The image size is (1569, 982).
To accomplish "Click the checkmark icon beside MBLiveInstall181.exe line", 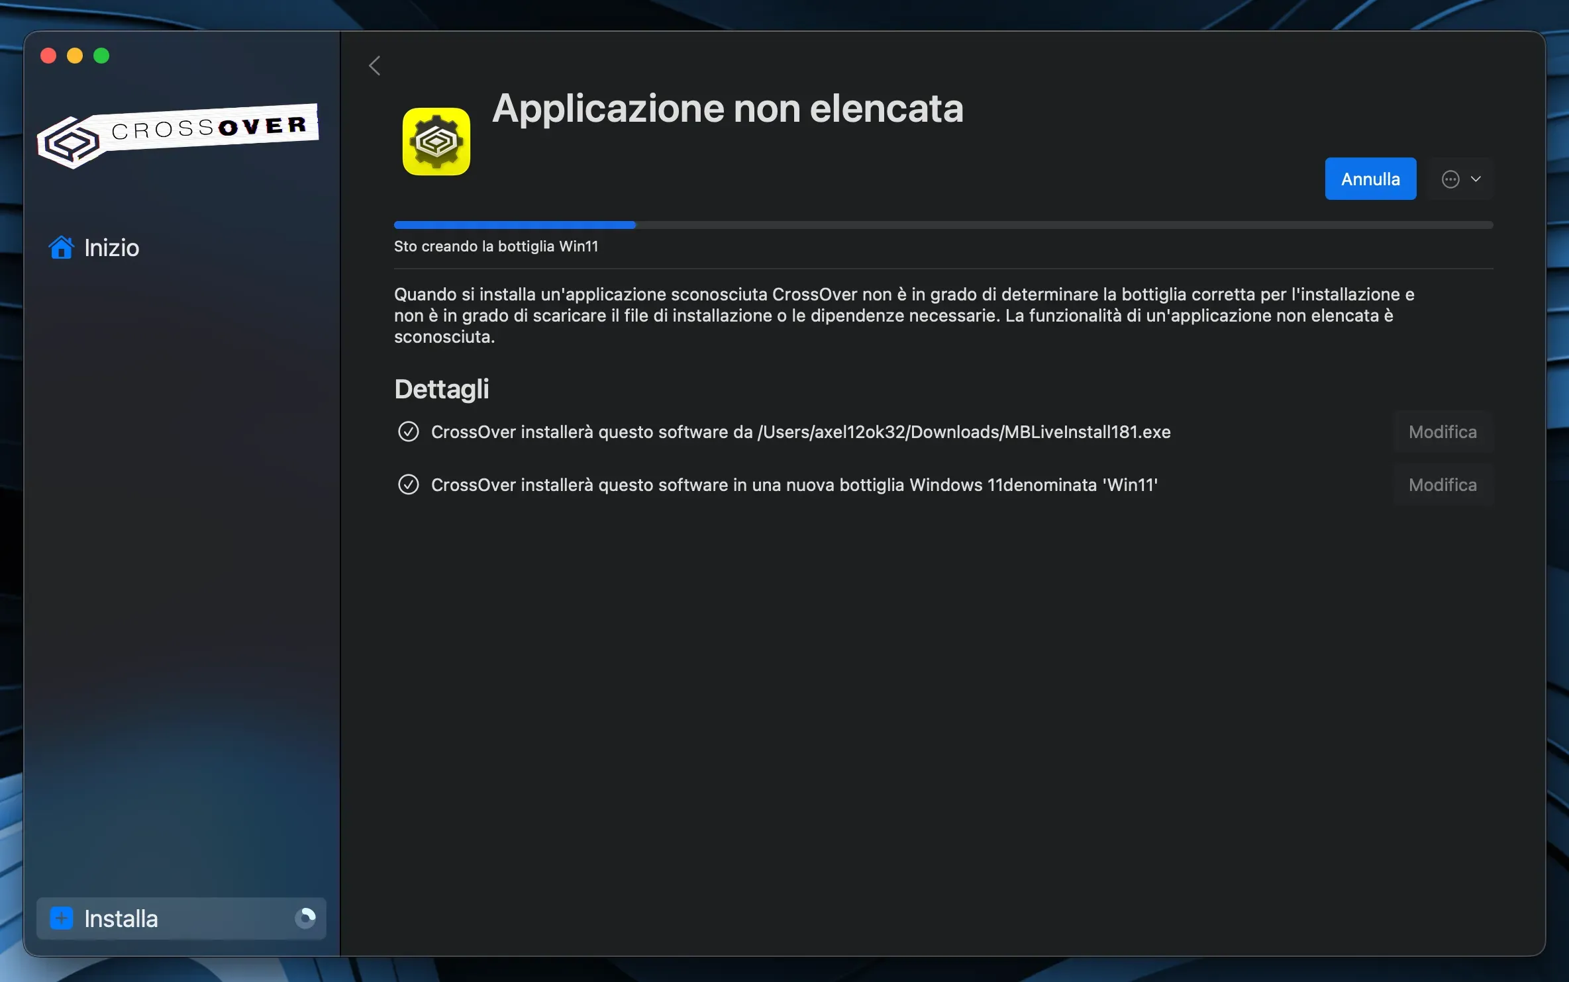I will (408, 432).
